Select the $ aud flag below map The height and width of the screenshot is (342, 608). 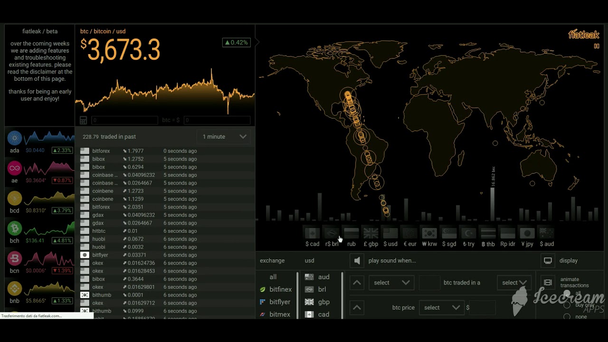click(547, 233)
